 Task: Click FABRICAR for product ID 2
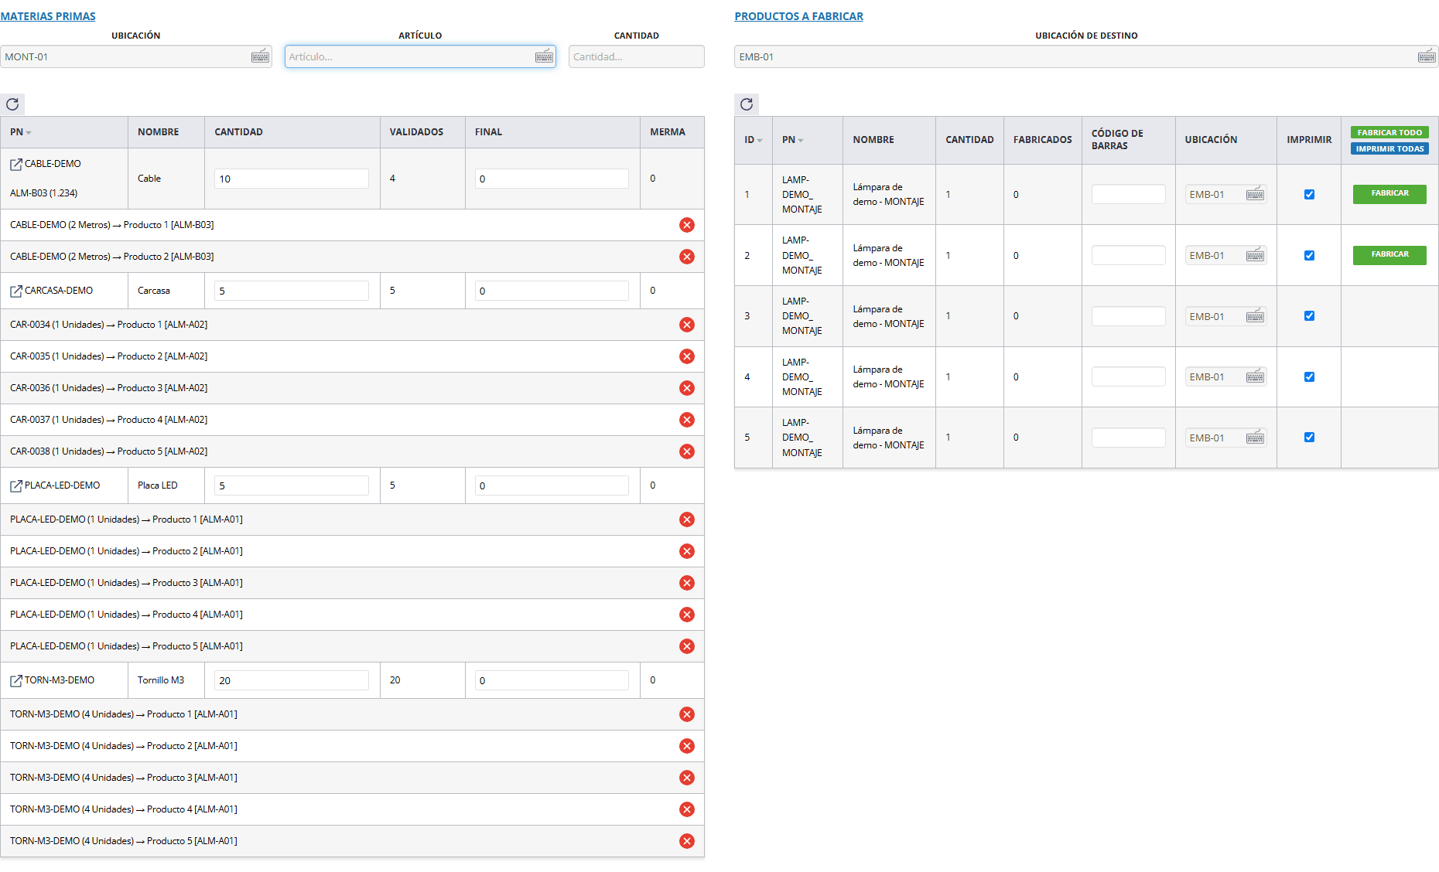click(1389, 254)
